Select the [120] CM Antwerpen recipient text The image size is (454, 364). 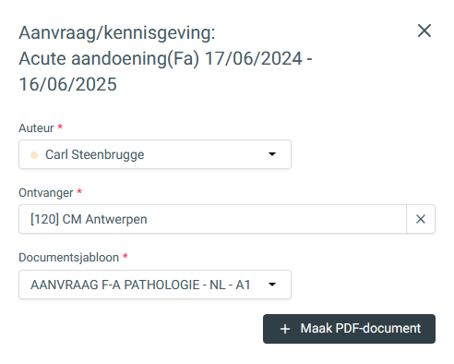click(89, 219)
